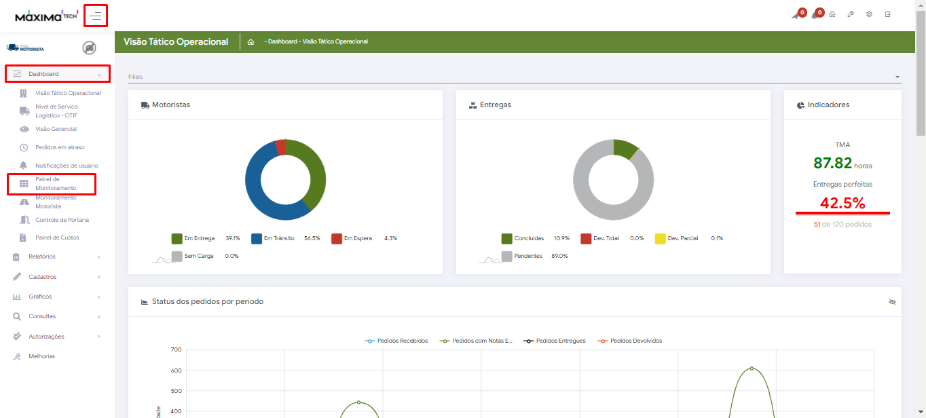Open the settings gear icon

pyautogui.click(x=869, y=15)
